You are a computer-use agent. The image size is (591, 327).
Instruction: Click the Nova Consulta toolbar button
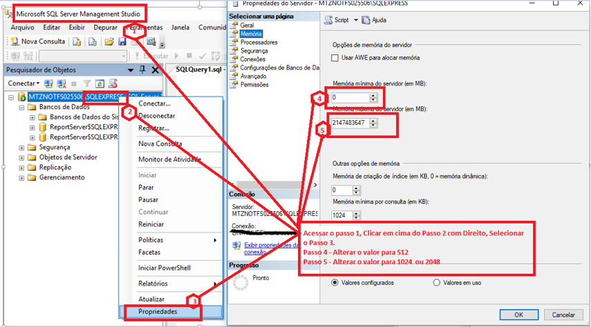click(38, 41)
